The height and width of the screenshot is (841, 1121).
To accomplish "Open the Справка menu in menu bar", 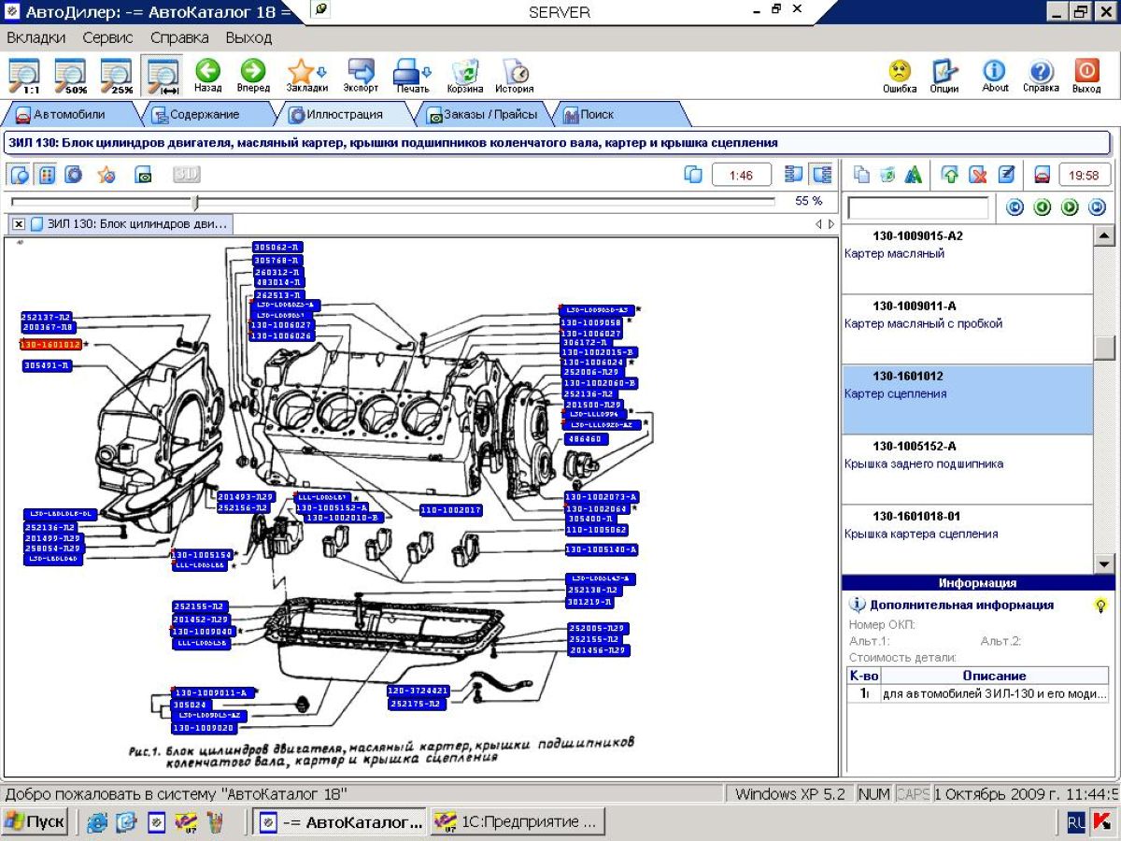I will coord(179,38).
